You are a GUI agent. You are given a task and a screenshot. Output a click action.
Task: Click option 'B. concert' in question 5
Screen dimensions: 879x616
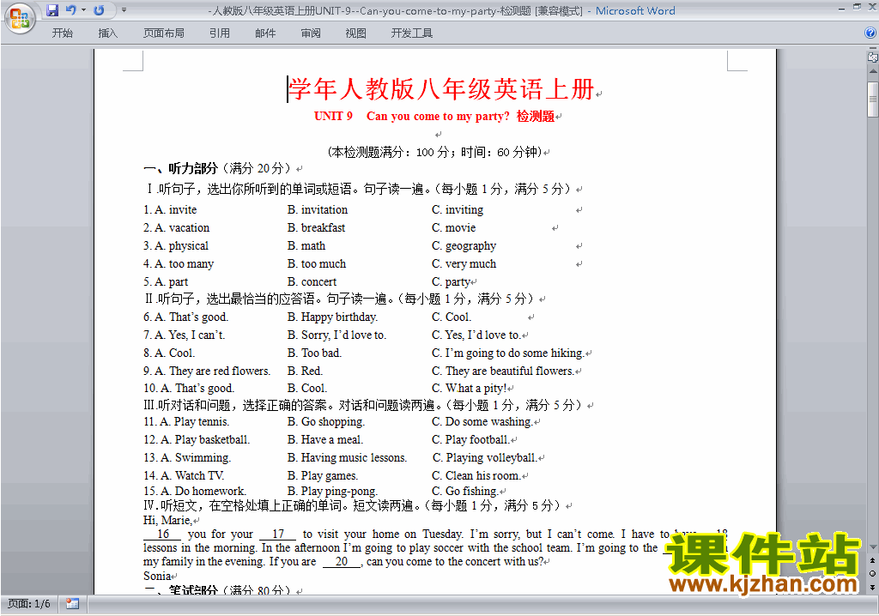(312, 281)
